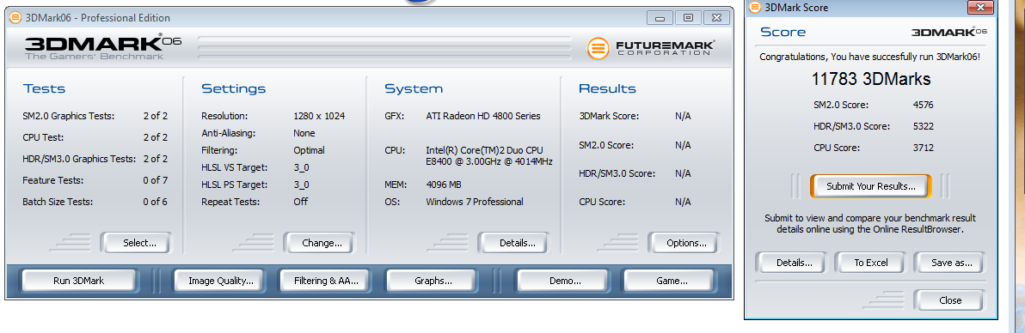
Task: Click the CPU Test label
Action: click(x=42, y=138)
